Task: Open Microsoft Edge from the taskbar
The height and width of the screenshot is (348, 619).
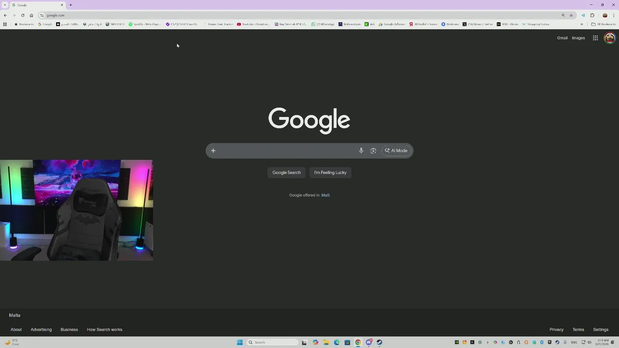Action: click(337, 342)
